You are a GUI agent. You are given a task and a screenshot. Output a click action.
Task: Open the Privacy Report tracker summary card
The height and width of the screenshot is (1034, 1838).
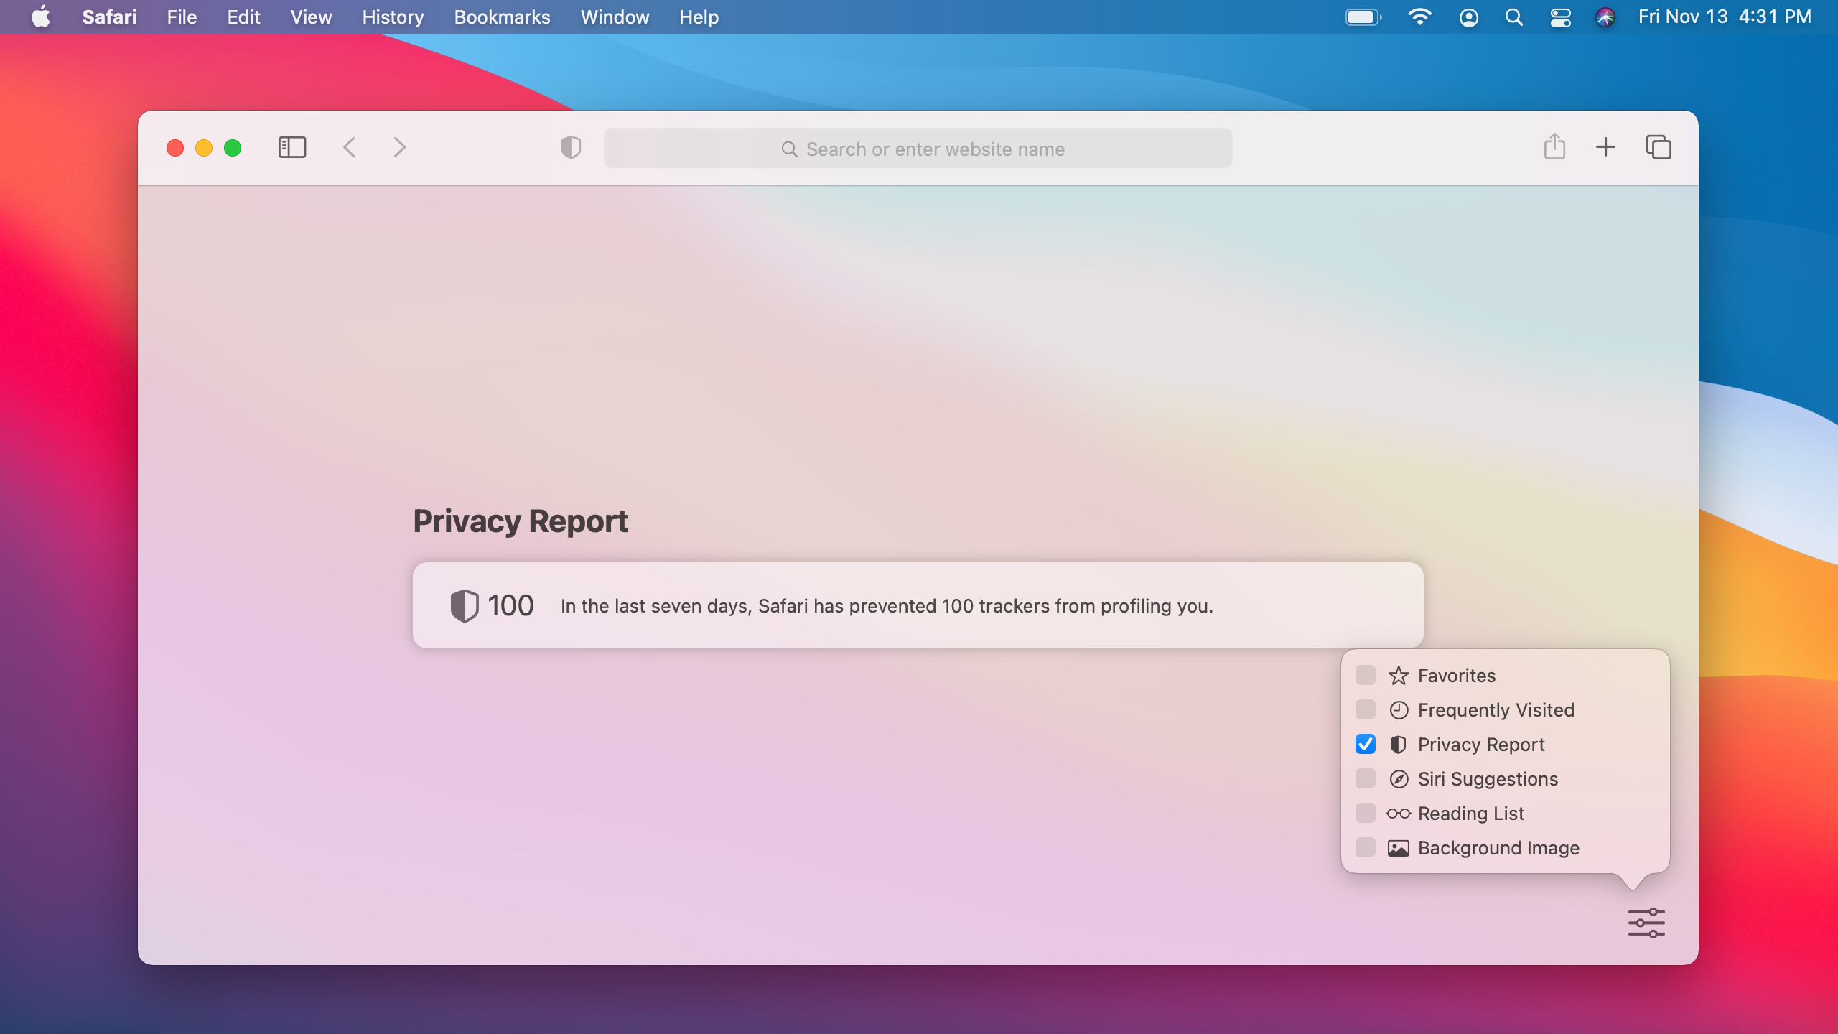coord(918,605)
